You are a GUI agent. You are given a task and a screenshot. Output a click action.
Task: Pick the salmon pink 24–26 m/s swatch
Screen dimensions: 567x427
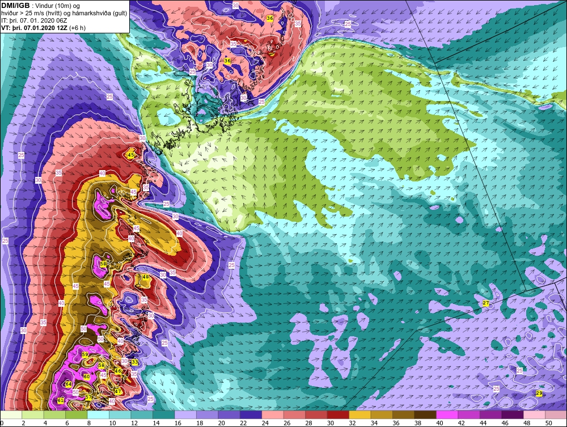pyautogui.click(x=273, y=415)
